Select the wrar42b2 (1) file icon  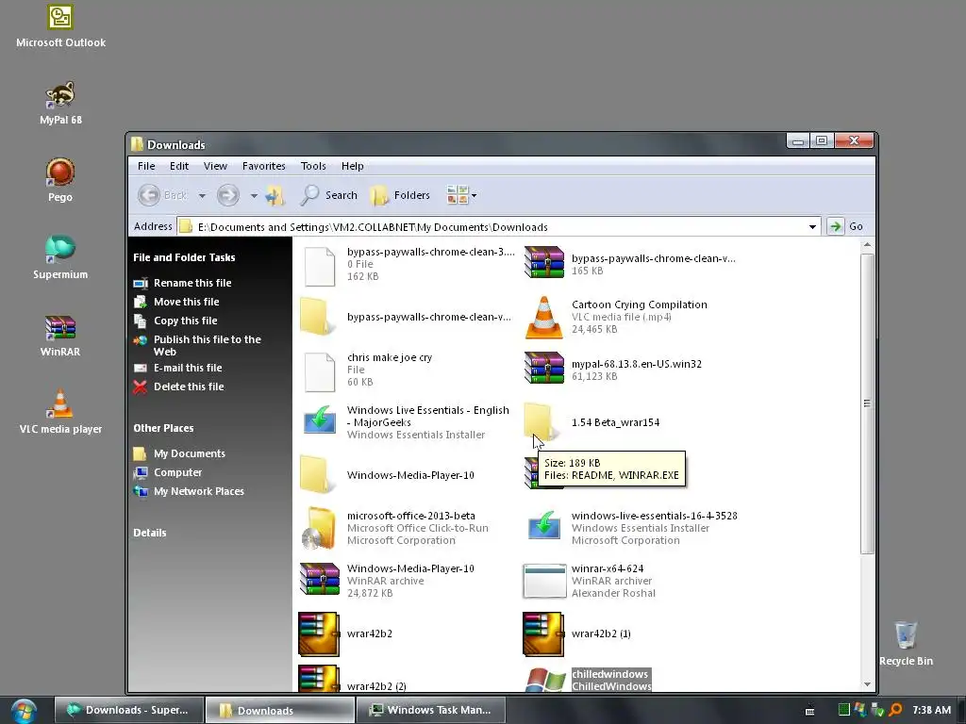[542, 633]
